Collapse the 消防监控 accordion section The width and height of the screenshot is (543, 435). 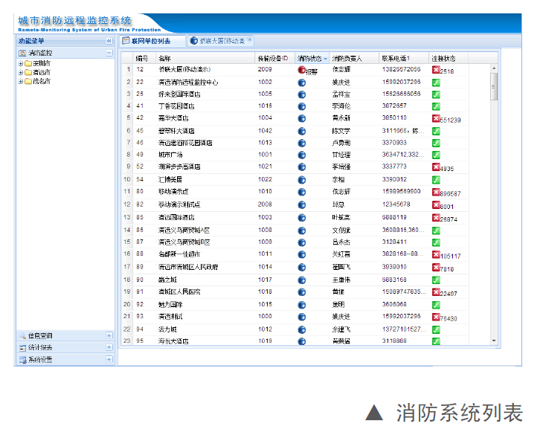pos(109,53)
